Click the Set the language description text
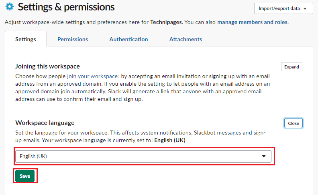This screenshot has height=195, width=318. pos(141,133)
